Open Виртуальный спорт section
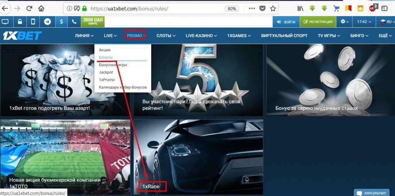395x196 pixels. [x=284, y=36]
